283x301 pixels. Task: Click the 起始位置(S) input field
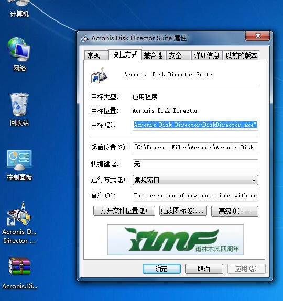click(195, 148)
